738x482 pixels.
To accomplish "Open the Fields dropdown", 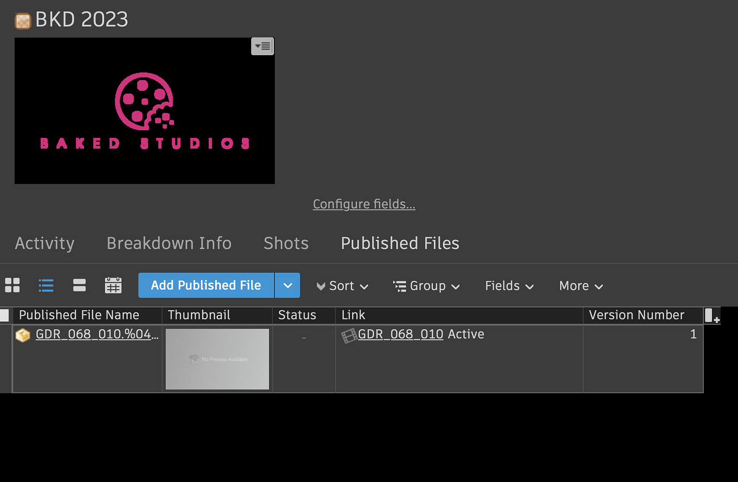I will pos(508,285).
